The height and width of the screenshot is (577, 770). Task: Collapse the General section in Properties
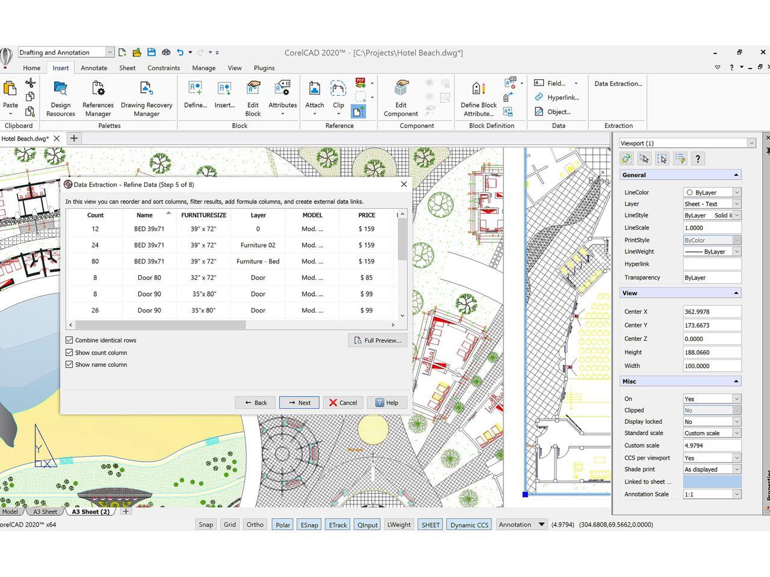click(x=735, y=174)
